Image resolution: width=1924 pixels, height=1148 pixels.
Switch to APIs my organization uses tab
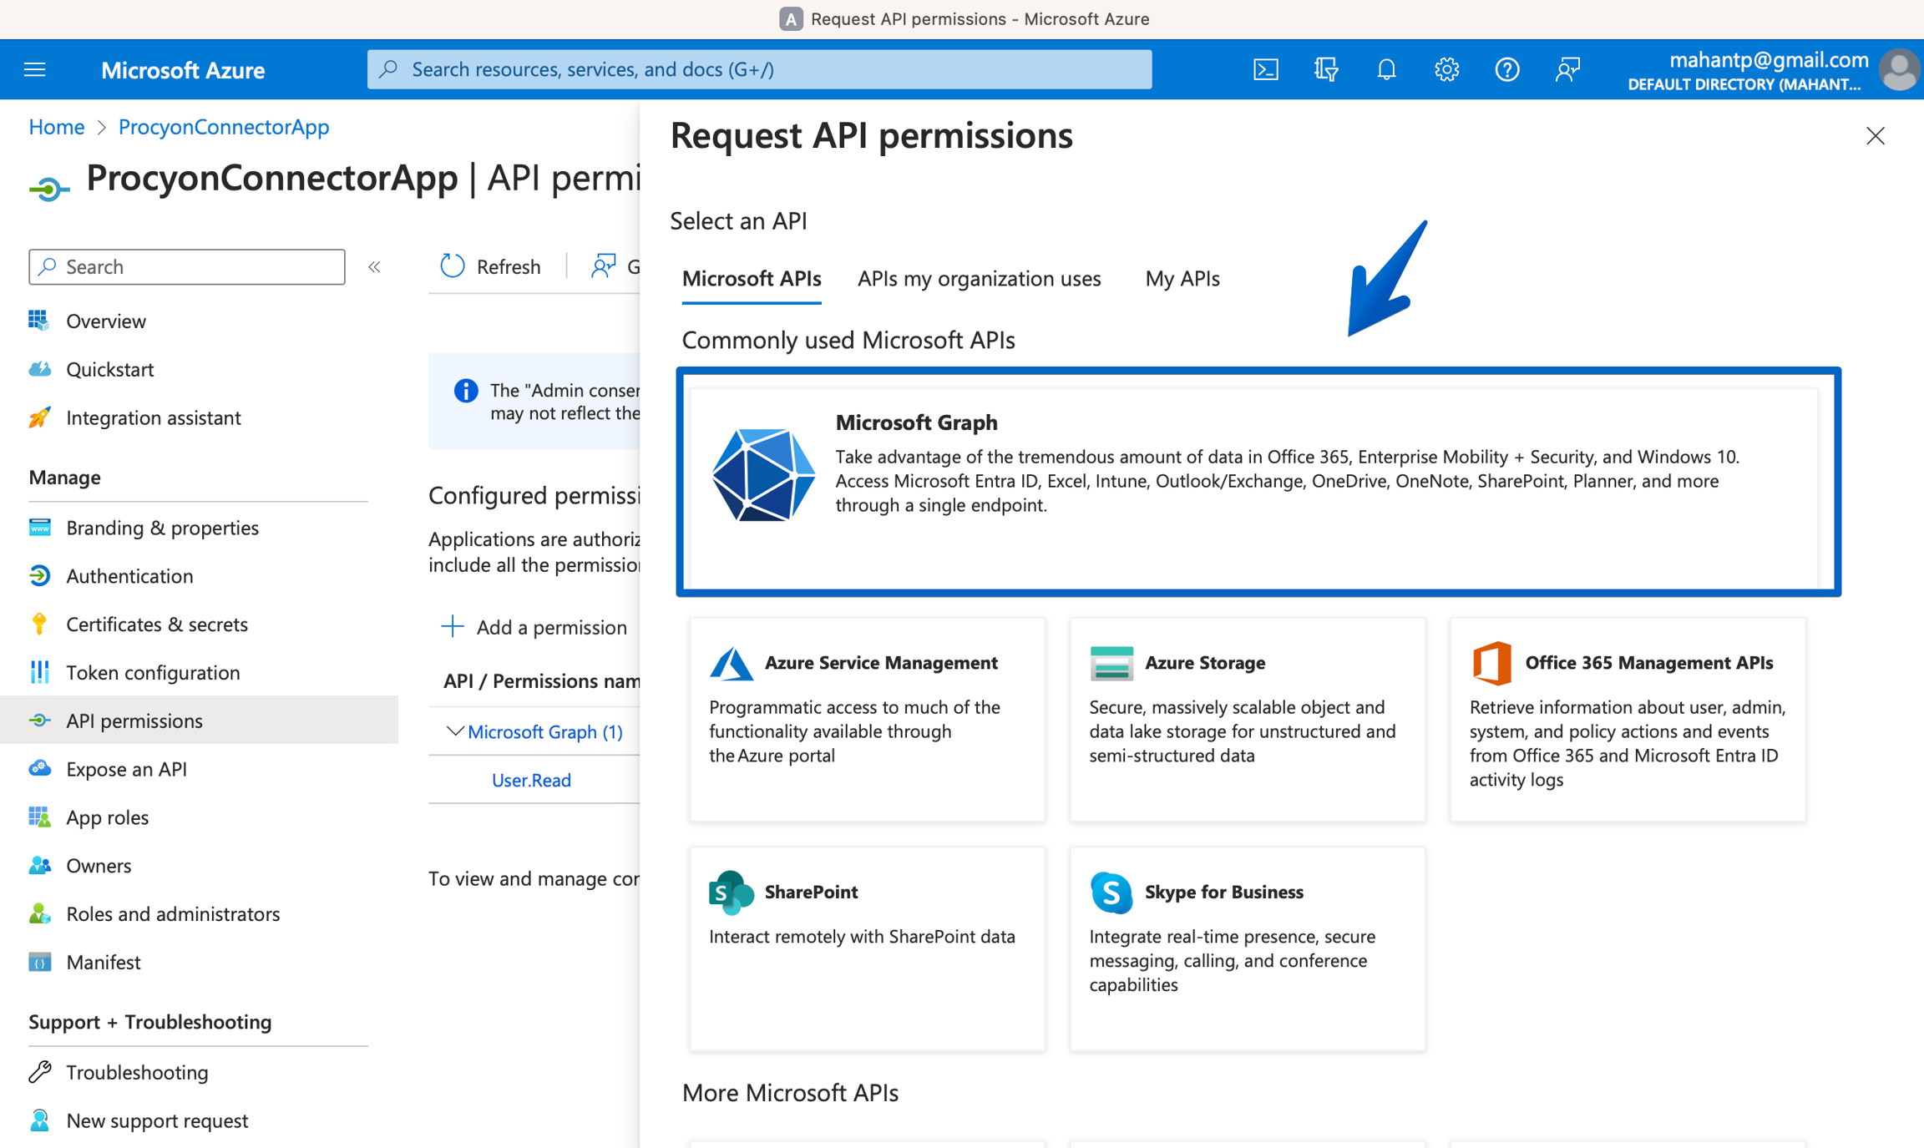979,279
